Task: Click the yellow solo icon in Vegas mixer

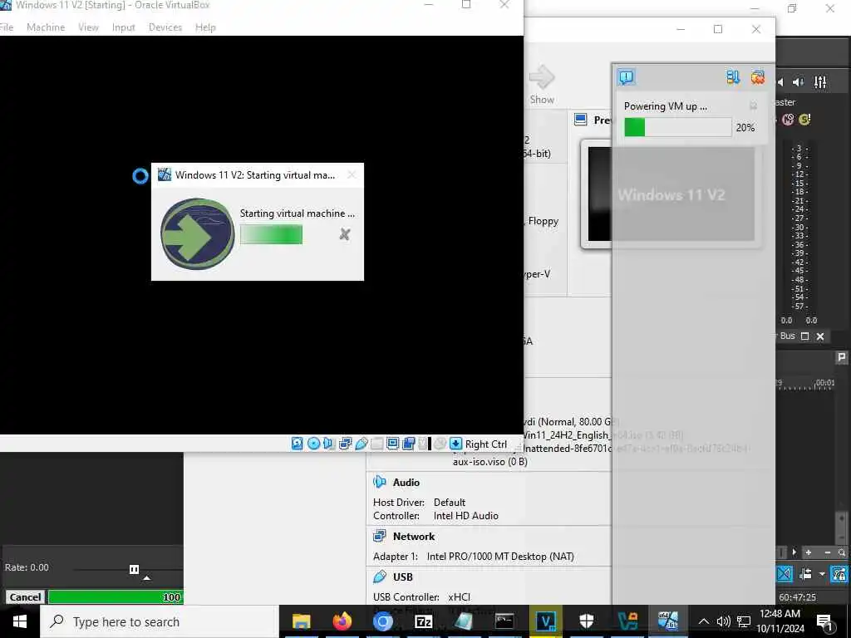Action: coord(804,120)
